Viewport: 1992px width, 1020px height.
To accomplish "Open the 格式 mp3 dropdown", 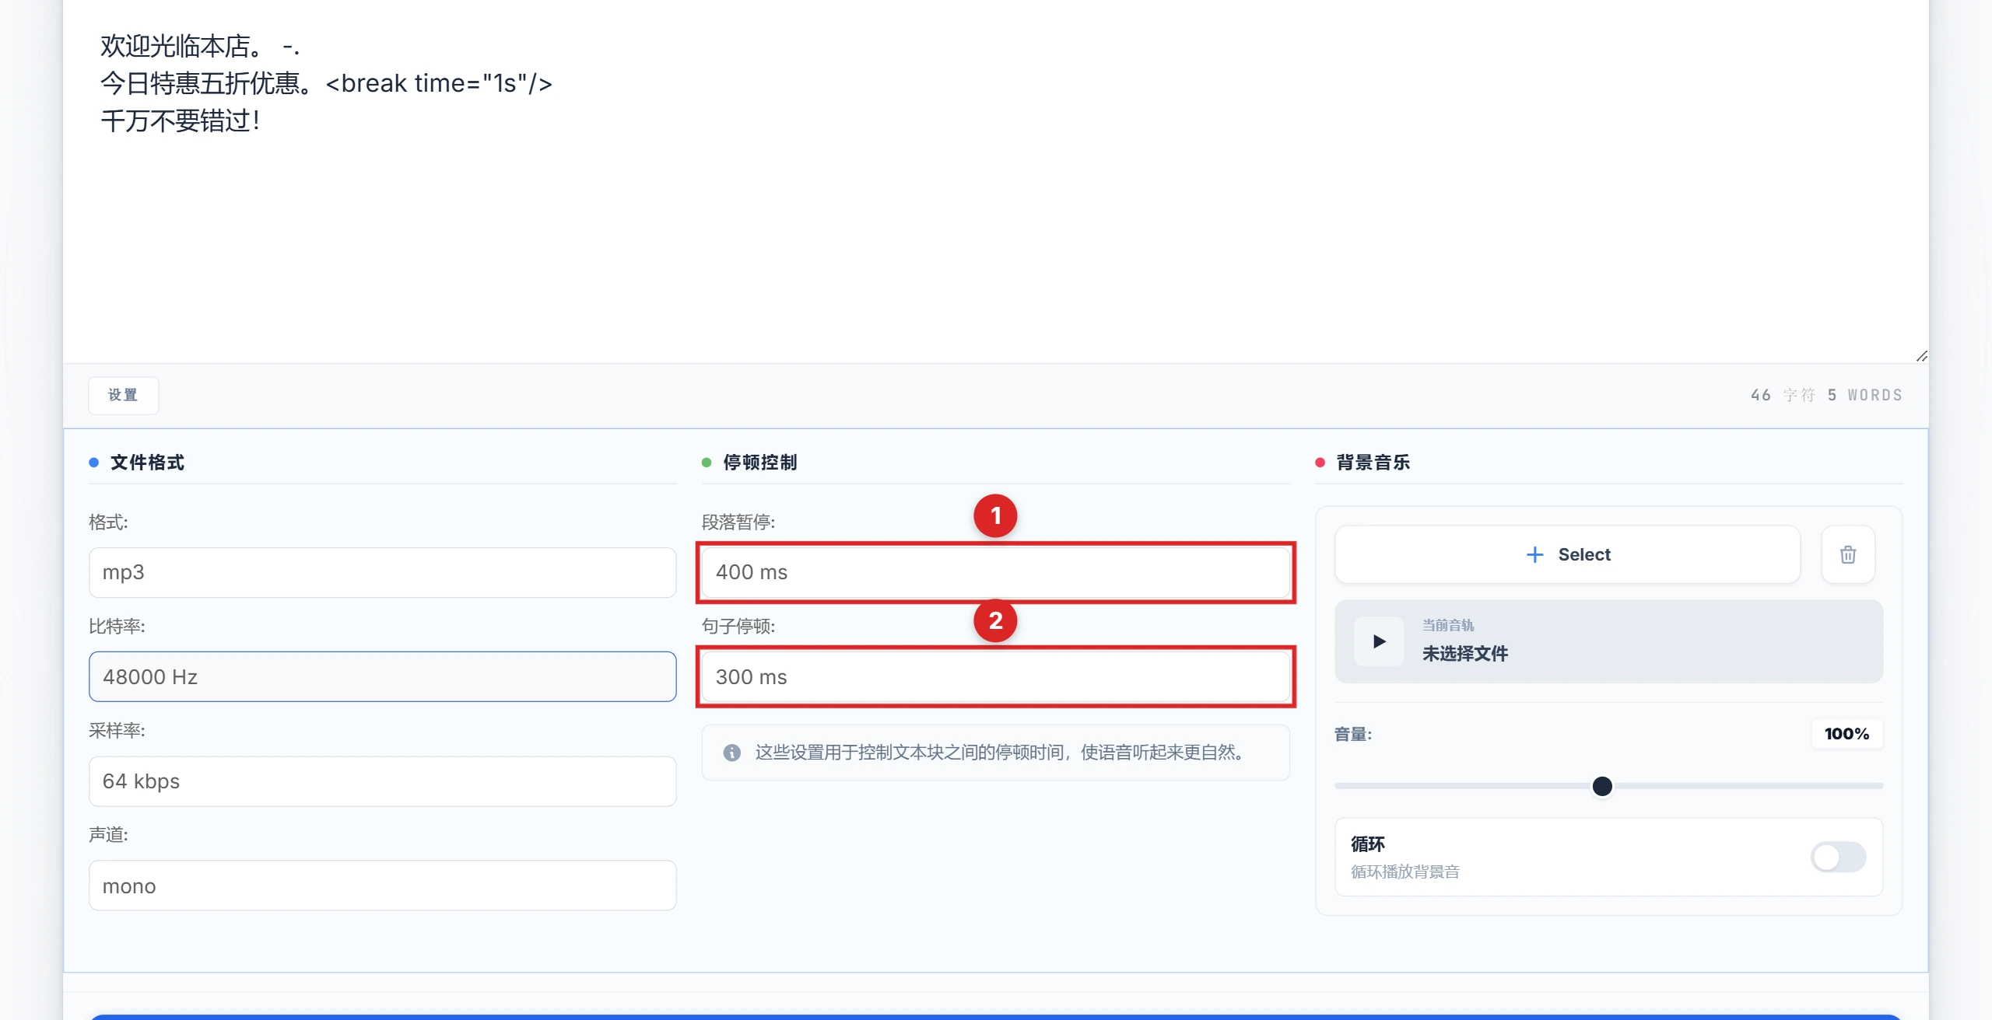I will (382, 572).
